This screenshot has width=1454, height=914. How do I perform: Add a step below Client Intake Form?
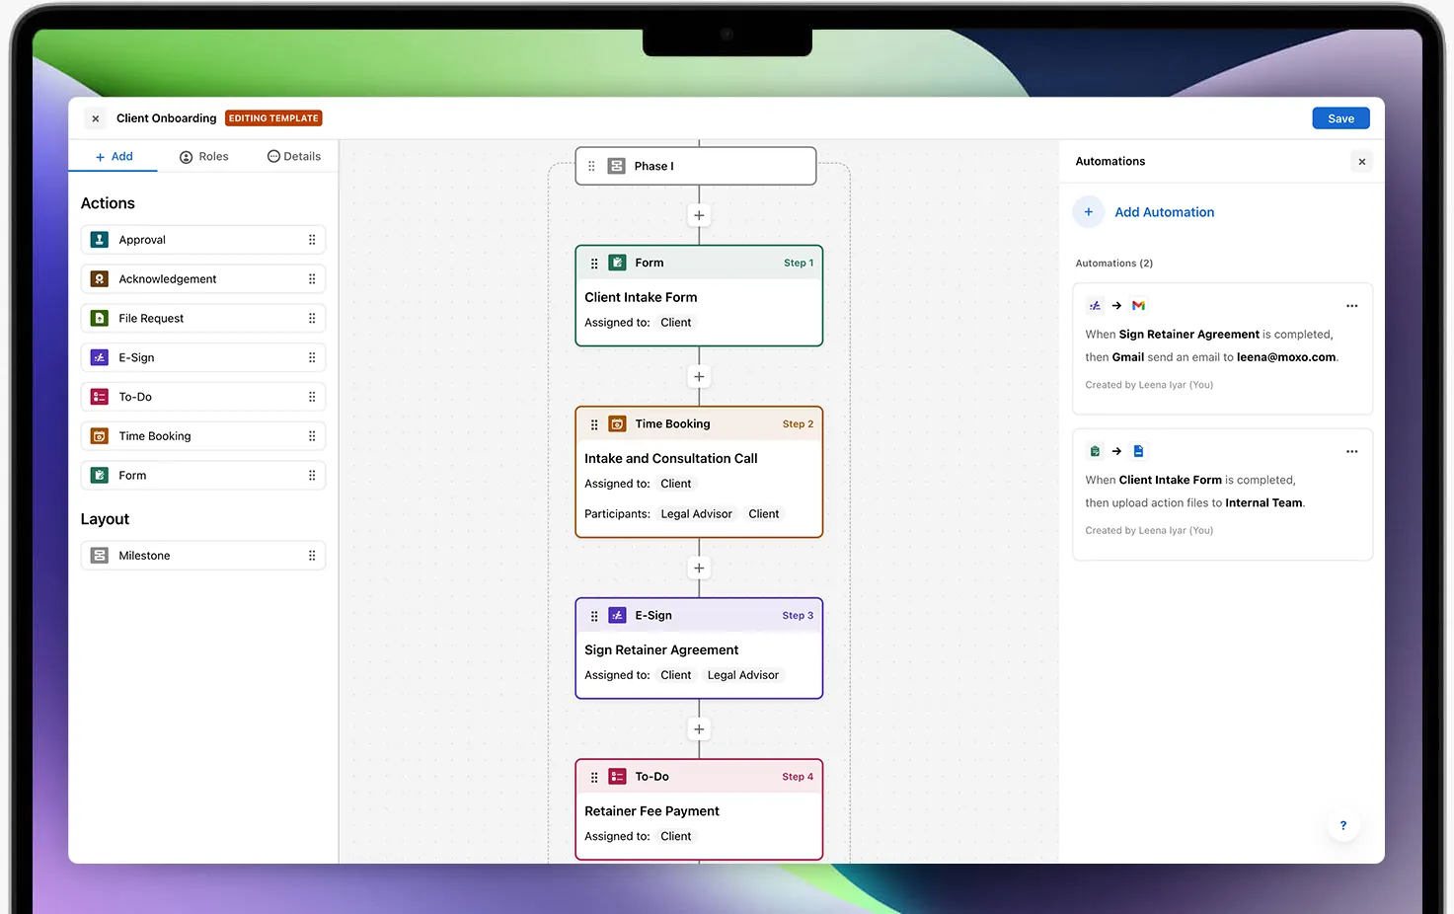[699, 376]
